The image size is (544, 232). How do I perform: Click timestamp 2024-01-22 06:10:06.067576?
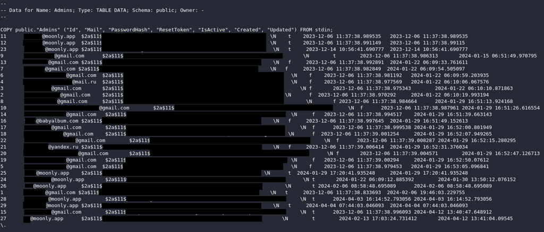[449, 82]
